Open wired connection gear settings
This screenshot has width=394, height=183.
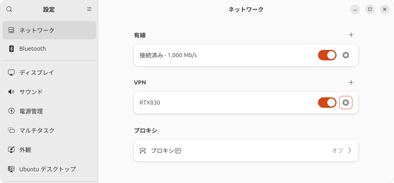pos(346,55)
